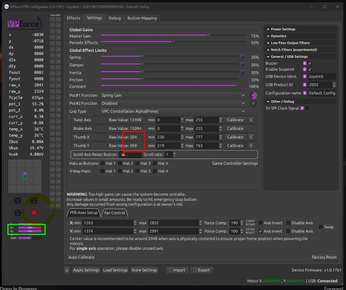Image resolution: width=346 pixels, height=290 pixels.
Task: Check Disable Axis for the Y row
Action: (288, 231)
